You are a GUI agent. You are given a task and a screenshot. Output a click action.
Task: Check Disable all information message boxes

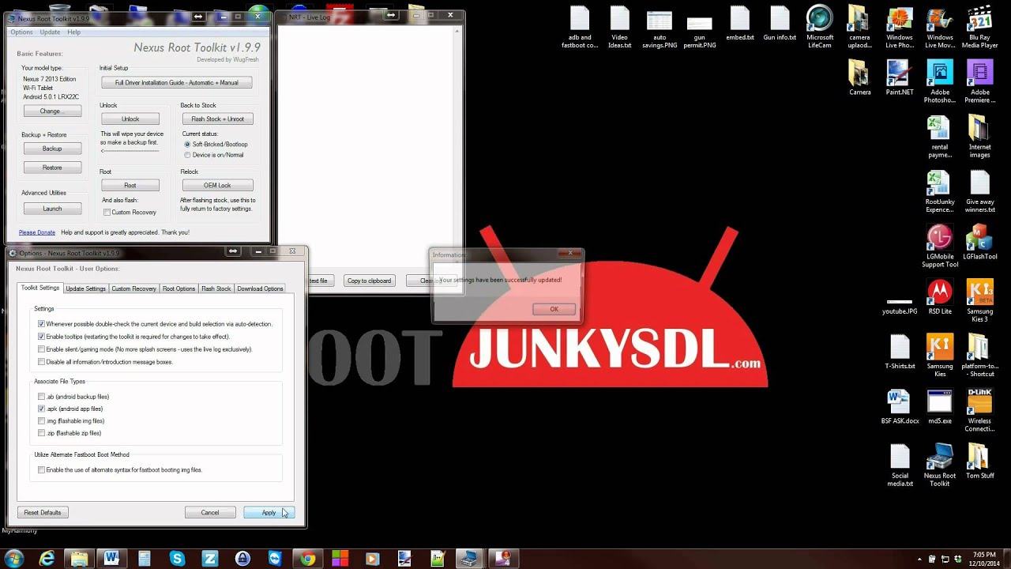41,362
